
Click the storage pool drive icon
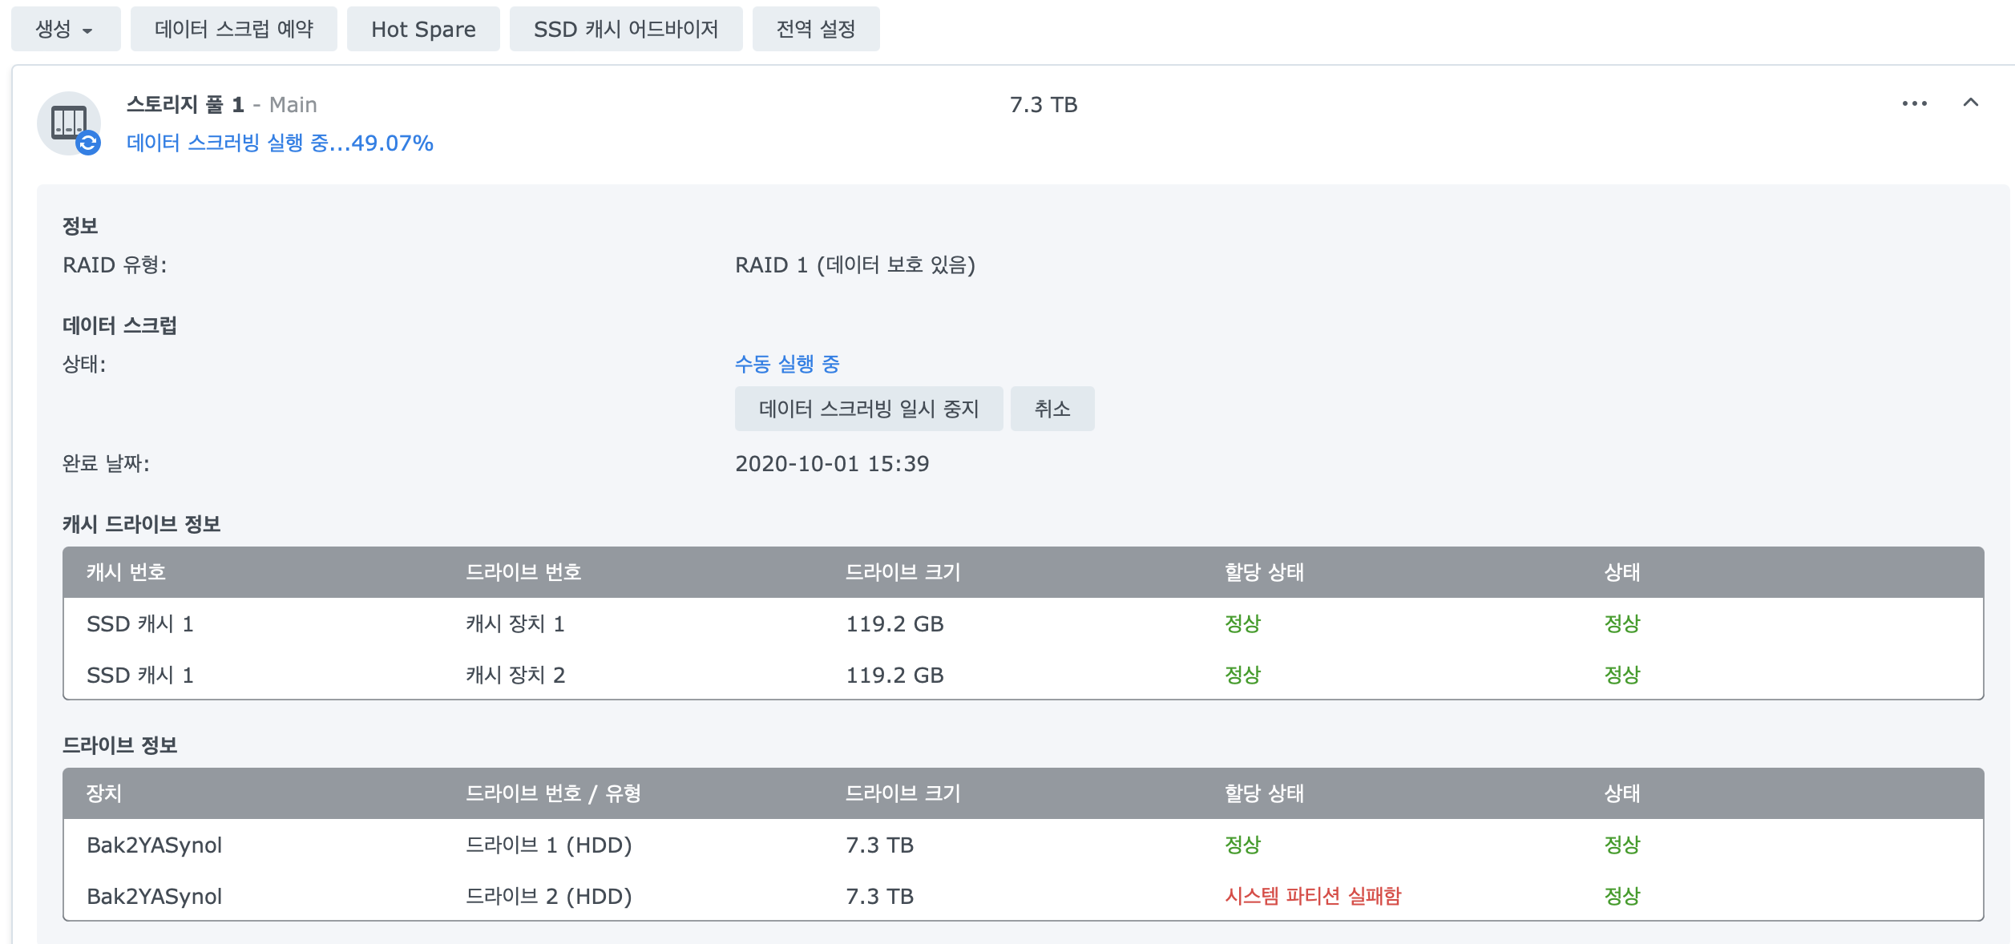point(67,122)
